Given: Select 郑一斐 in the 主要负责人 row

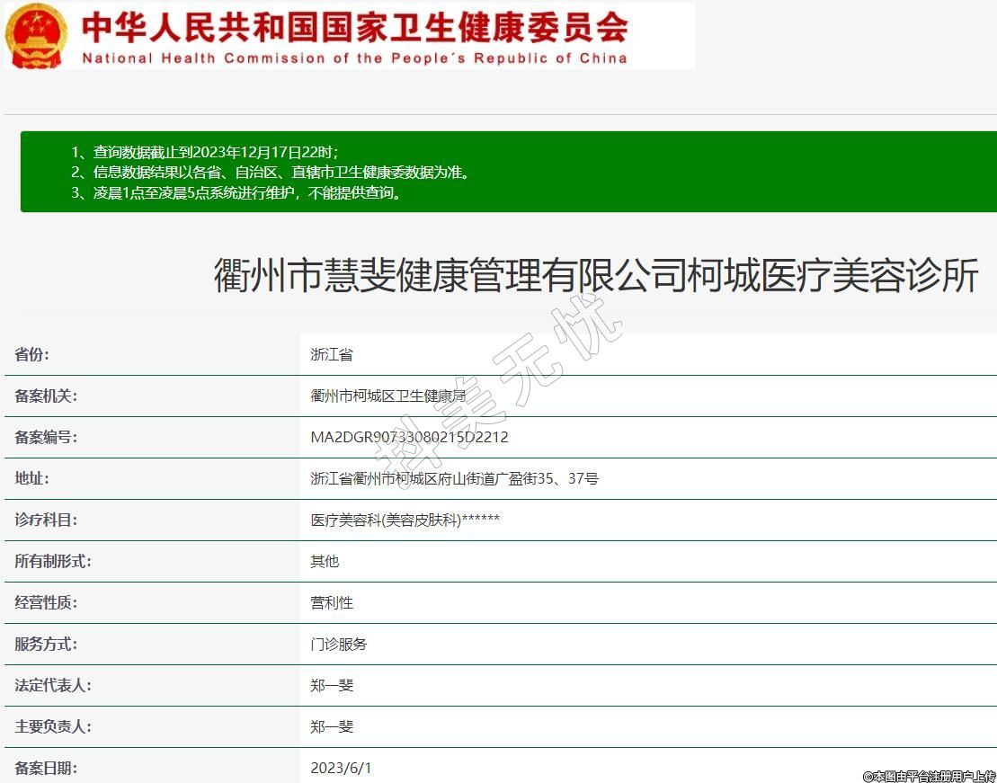Looking at the screenshot, I should pos(332,726).
